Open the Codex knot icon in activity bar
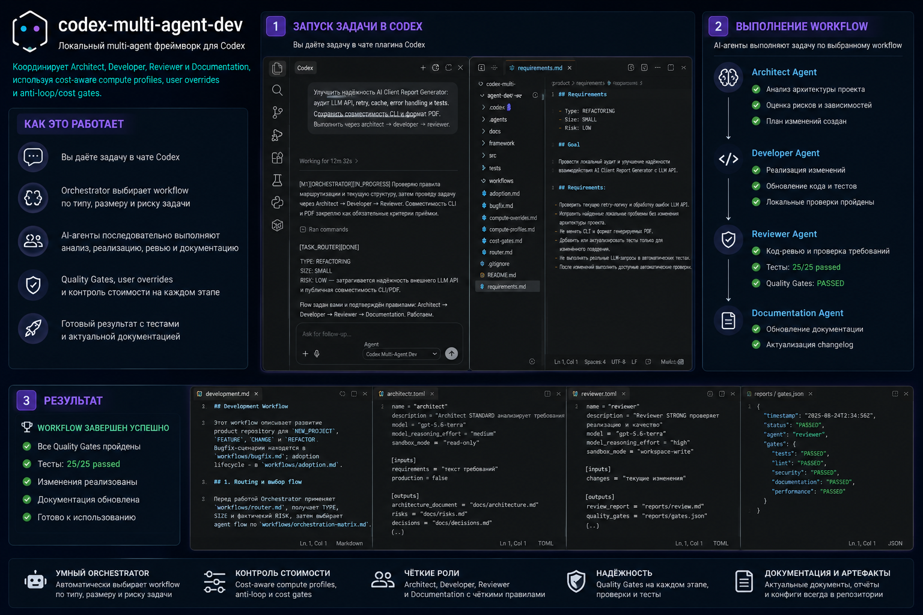 (277, 202)
